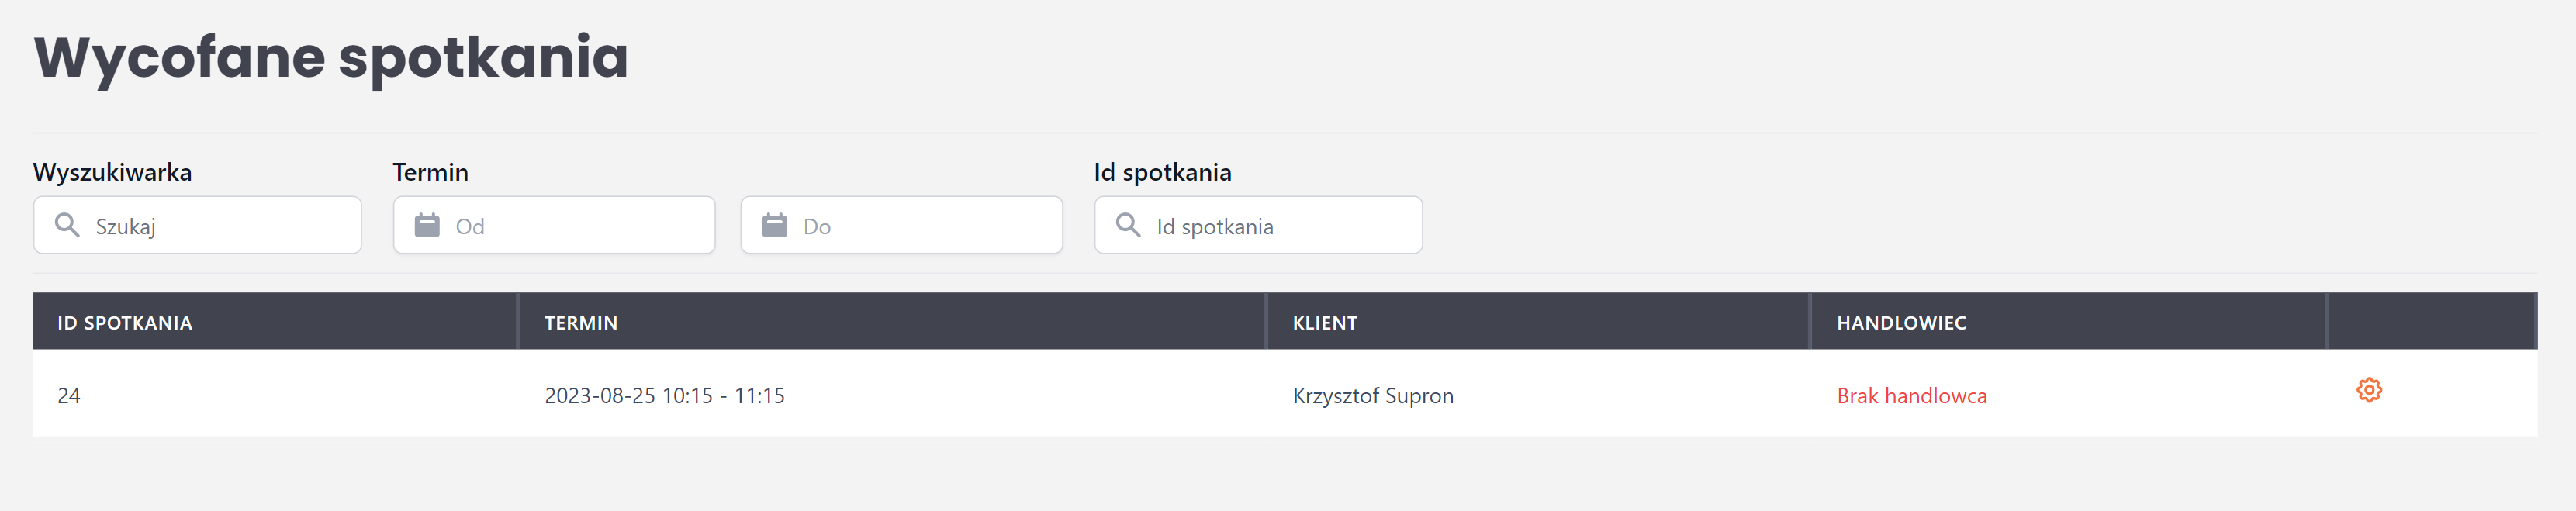The height and width of the screenshot is (511, 2576).
Task: Click the calendar icon in Od field
Action: click(427, 225)
